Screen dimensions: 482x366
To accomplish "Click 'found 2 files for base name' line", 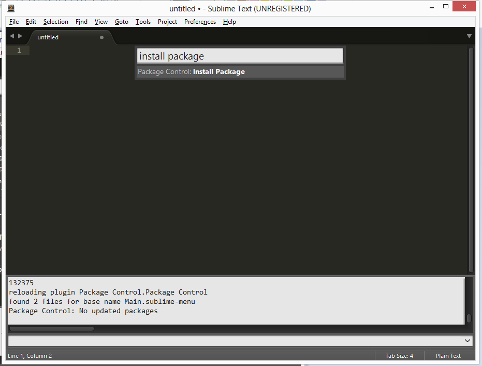I will coord(102,301).
